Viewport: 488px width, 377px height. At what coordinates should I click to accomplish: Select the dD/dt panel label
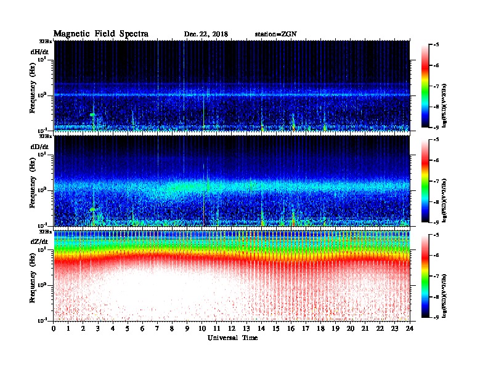pyautogui.click(x=39, y=147)
